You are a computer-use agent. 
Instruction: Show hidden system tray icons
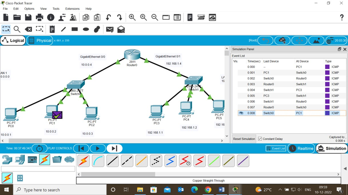pyautogui.click(x=280, y=190)
